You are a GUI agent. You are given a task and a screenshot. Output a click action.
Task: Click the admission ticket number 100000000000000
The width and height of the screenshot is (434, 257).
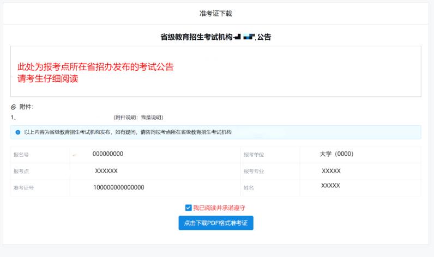[x=119, y=187]
